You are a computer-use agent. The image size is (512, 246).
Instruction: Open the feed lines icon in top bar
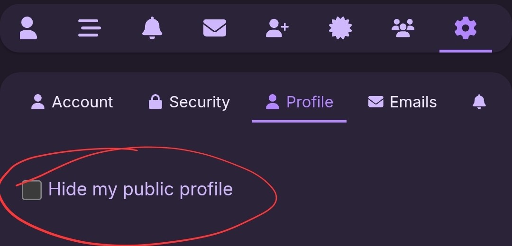tap(89, 28)
